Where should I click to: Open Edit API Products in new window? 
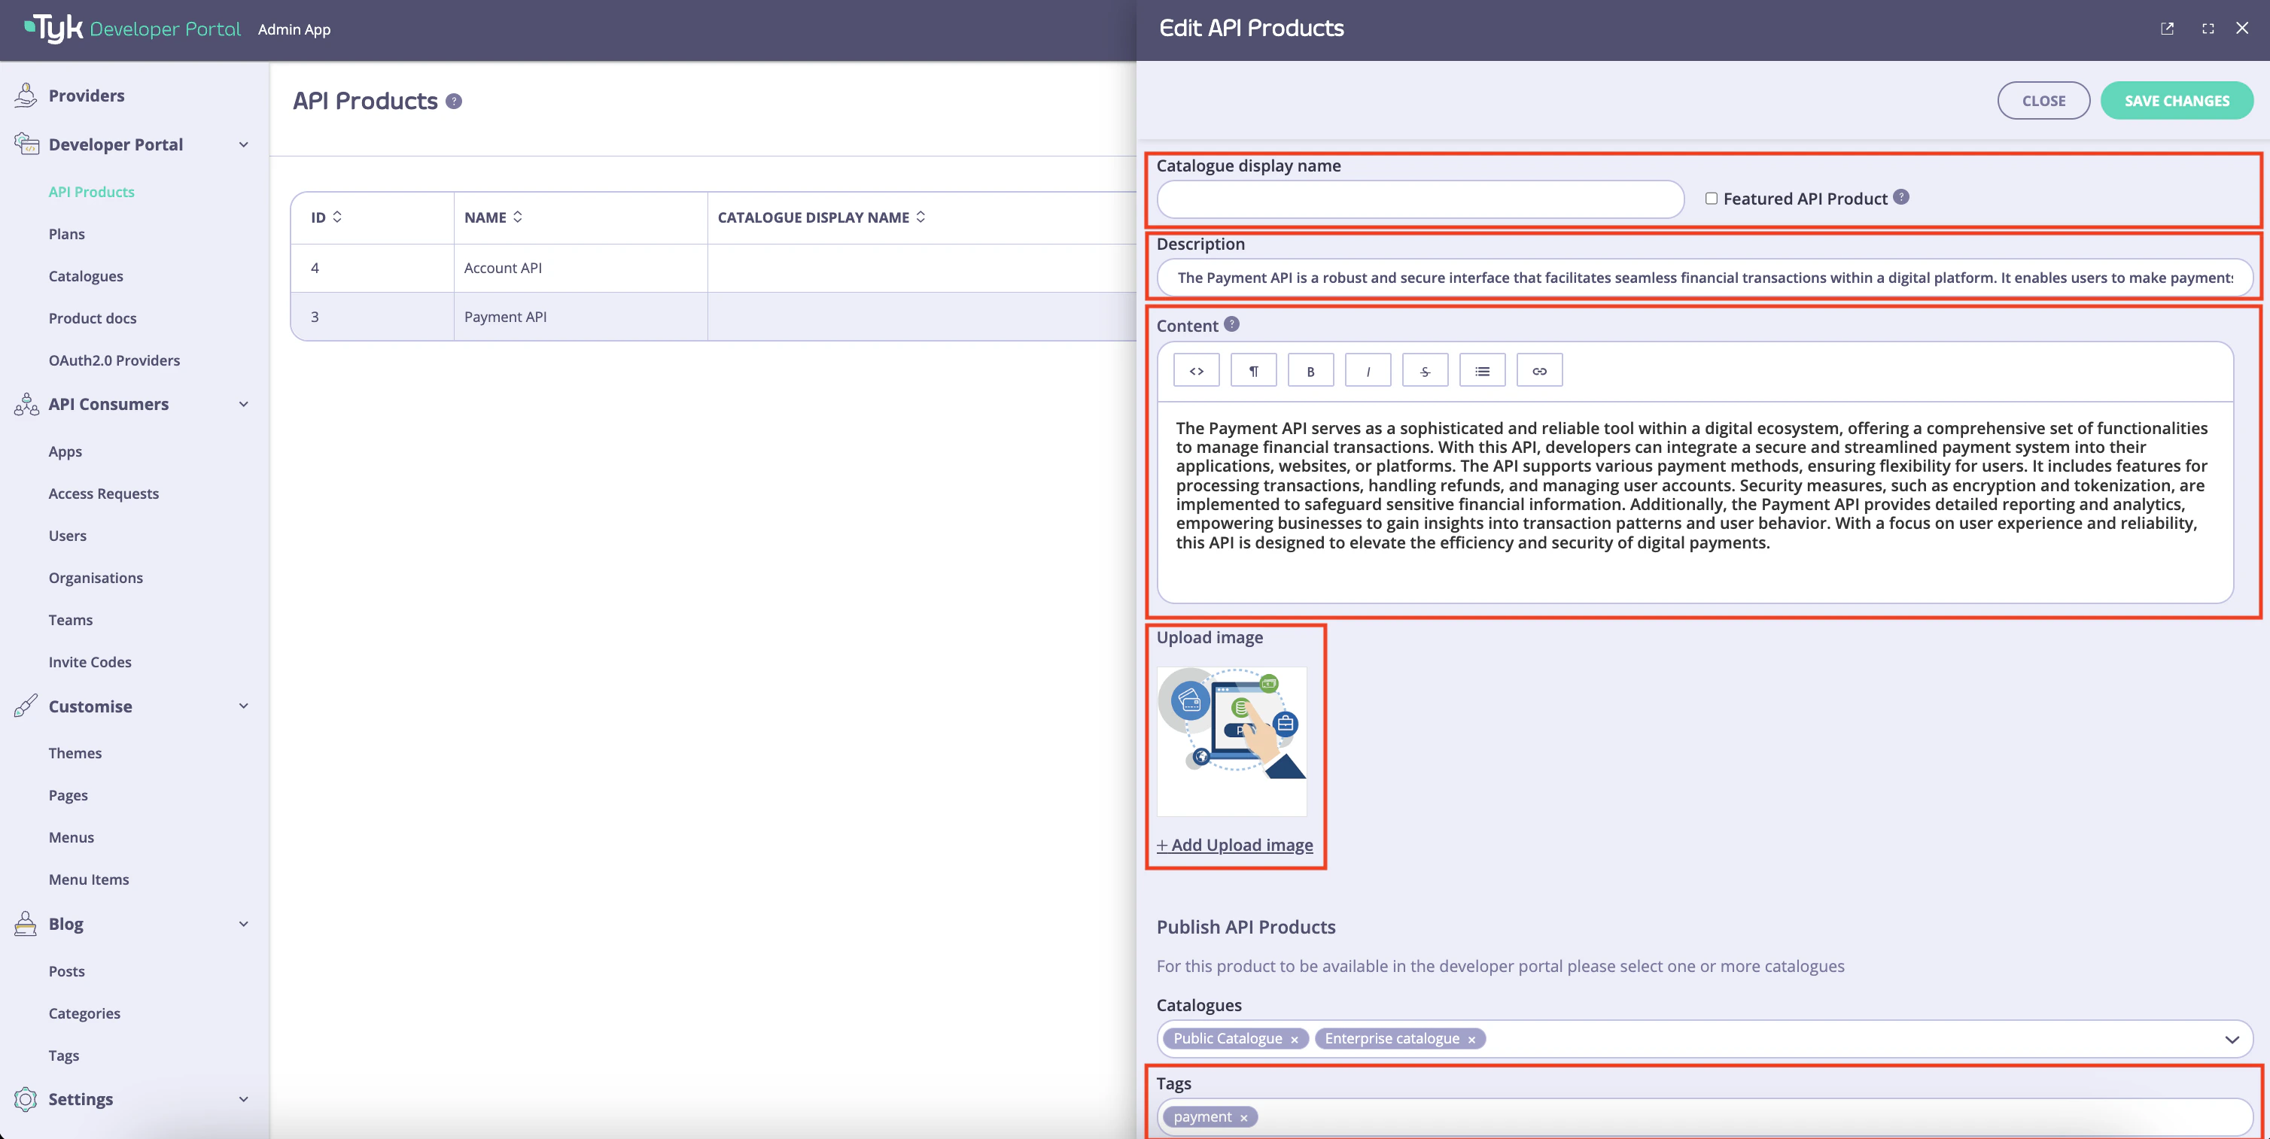point(2168,28)
